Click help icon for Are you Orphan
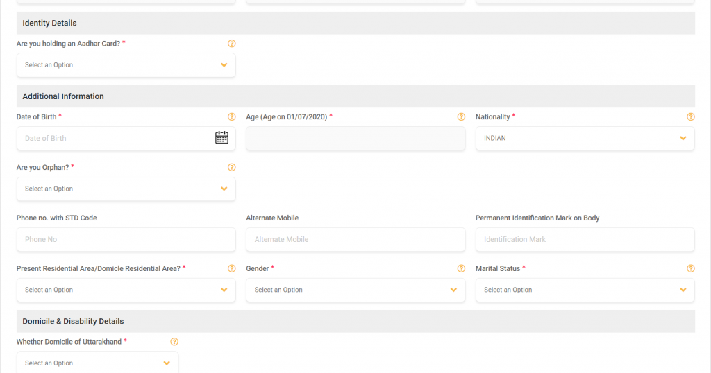The image size is (711, 373). click(232, 168)
